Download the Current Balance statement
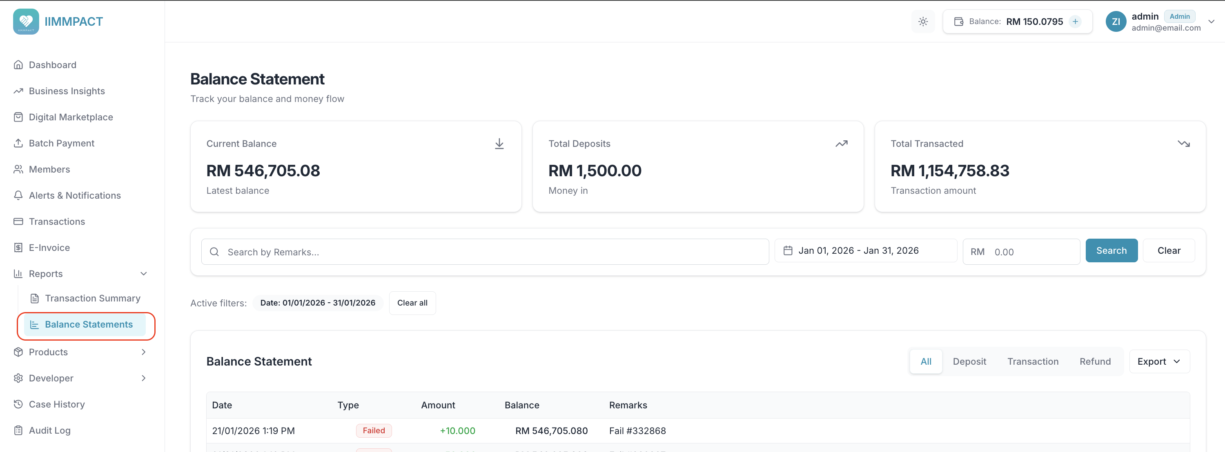This screenshot has height=452, width=1225. point(499,144)
